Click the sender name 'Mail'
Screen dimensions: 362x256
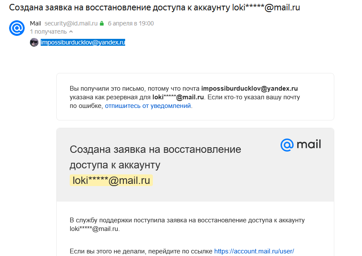pos(36,23)
